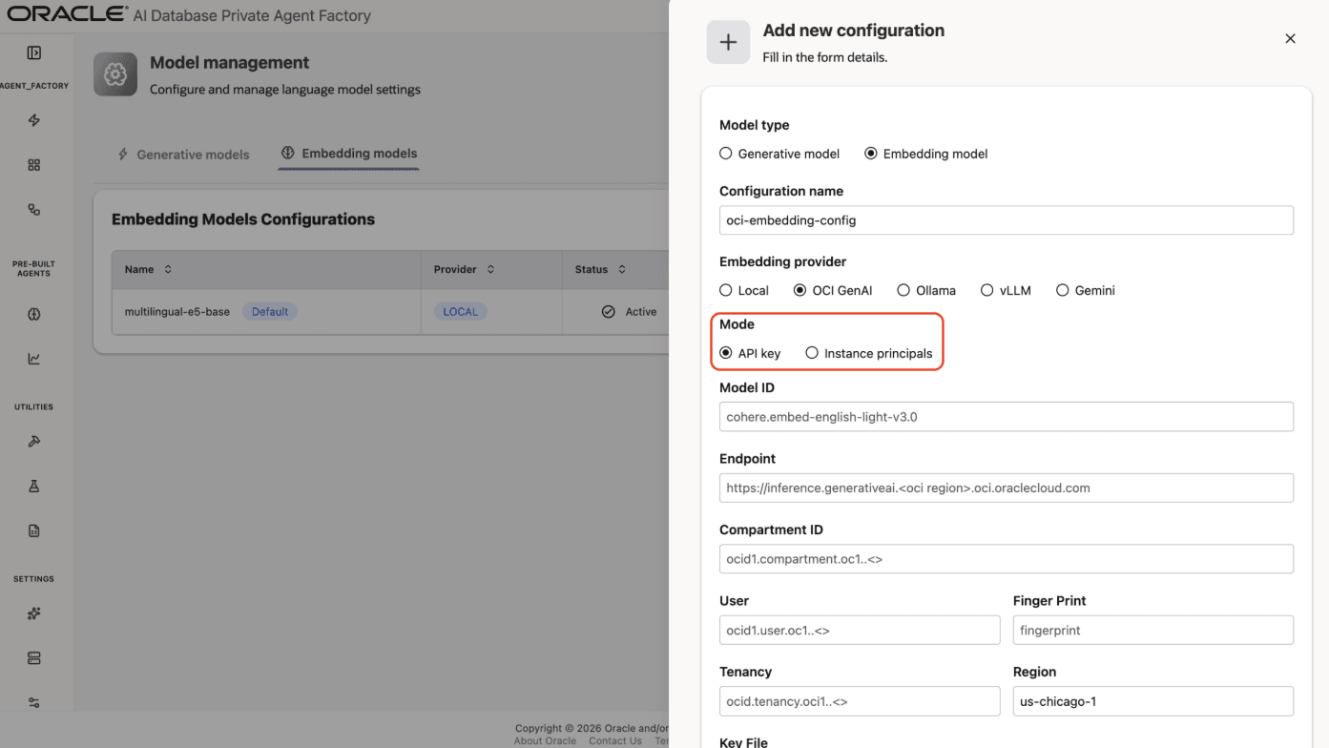This screenshot has width=1329, height=748.
Task: Open the document icon under Utilities
Action: tap(34, 530)
